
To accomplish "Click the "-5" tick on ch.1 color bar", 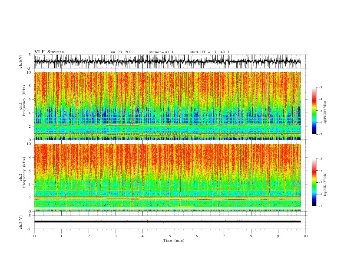I will click(x=320, y=111).
